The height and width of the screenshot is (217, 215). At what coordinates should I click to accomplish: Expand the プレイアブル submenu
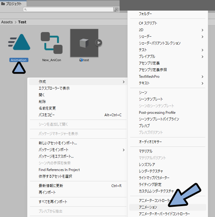click(x=168, y=57)
